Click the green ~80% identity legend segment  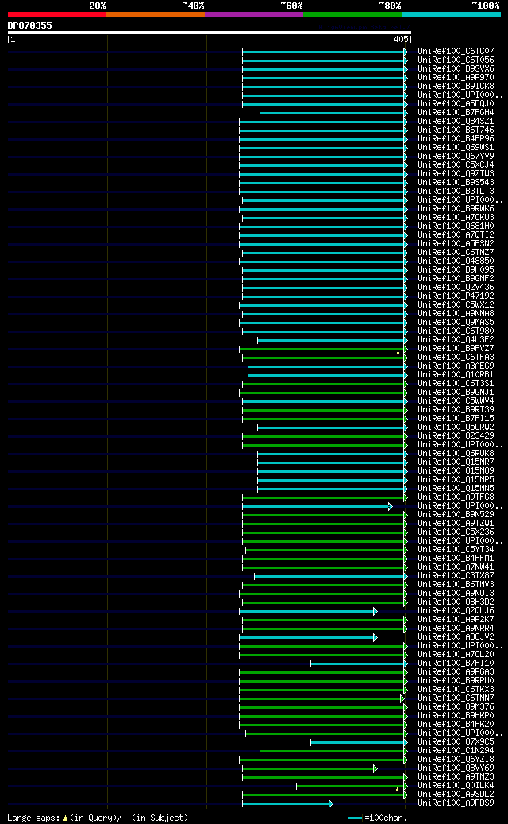[352, 14]
